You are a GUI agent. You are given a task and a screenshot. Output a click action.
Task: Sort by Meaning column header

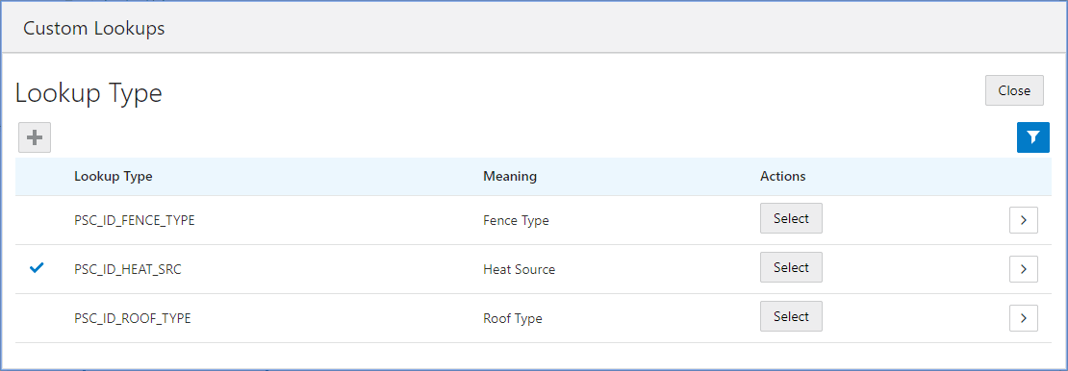pyautogui.click(x=510, y=176)
